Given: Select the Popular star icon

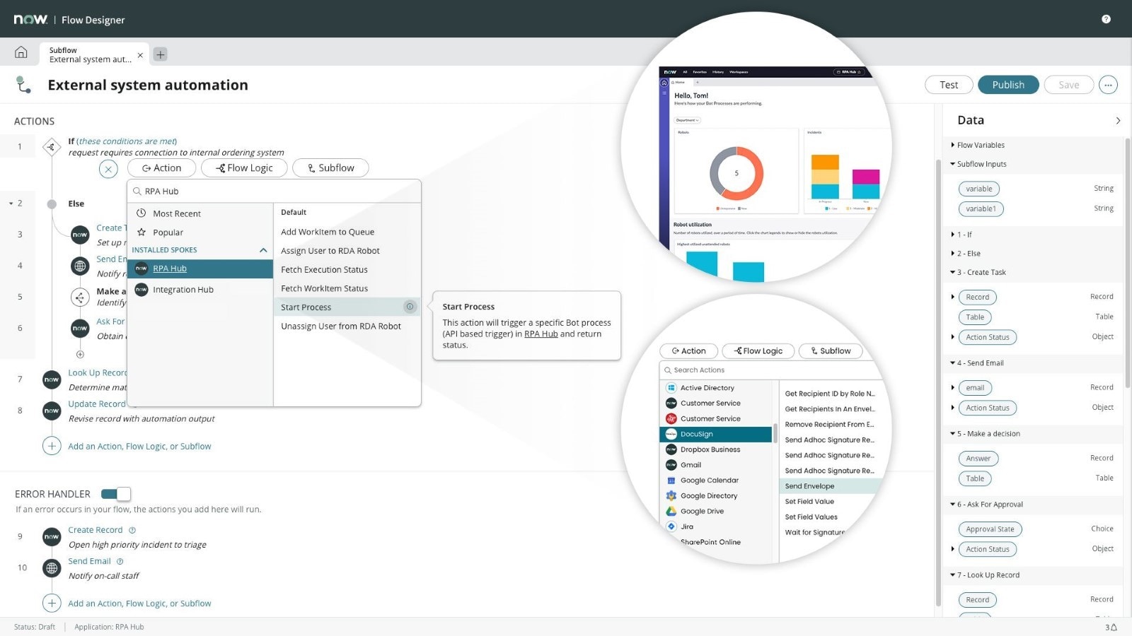Looking at the screenshot, I should point(141,232).
